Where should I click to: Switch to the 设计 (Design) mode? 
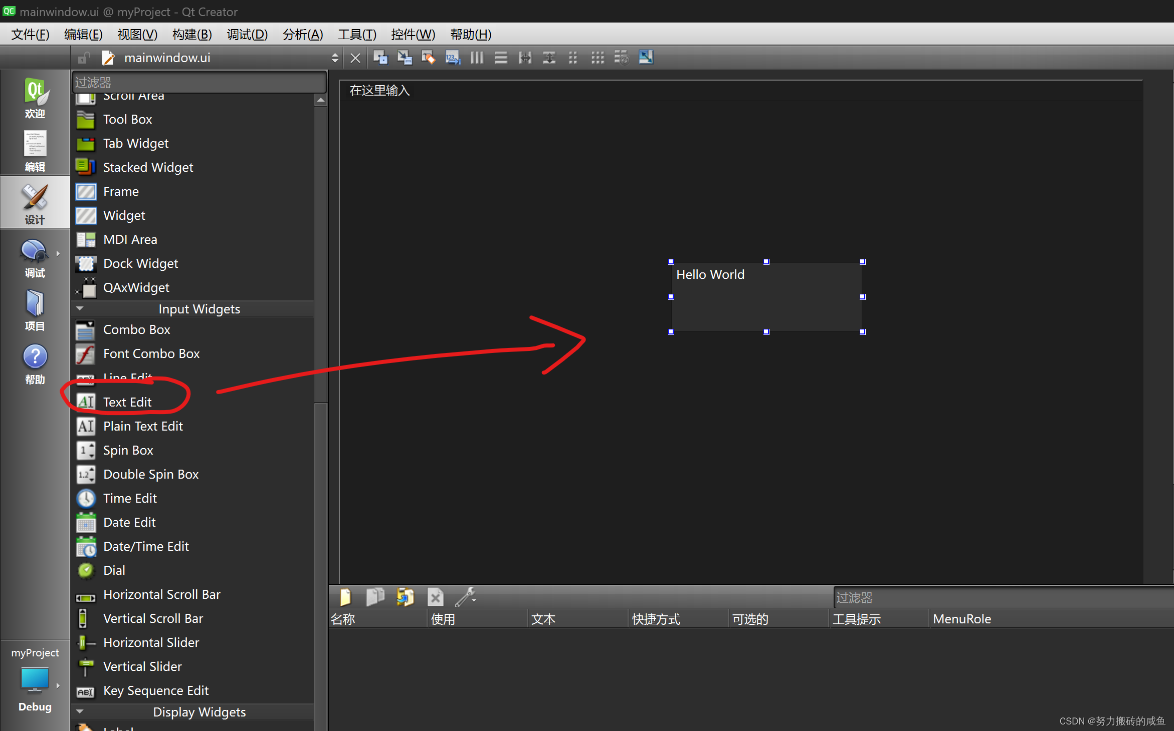35,204
